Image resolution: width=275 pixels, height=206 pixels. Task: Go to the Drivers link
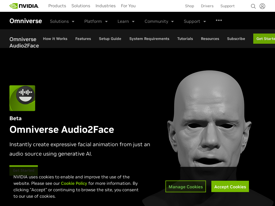[207, 6]
